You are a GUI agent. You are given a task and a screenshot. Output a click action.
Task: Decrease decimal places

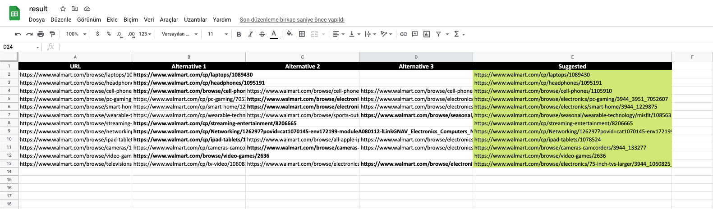(120, 34)
